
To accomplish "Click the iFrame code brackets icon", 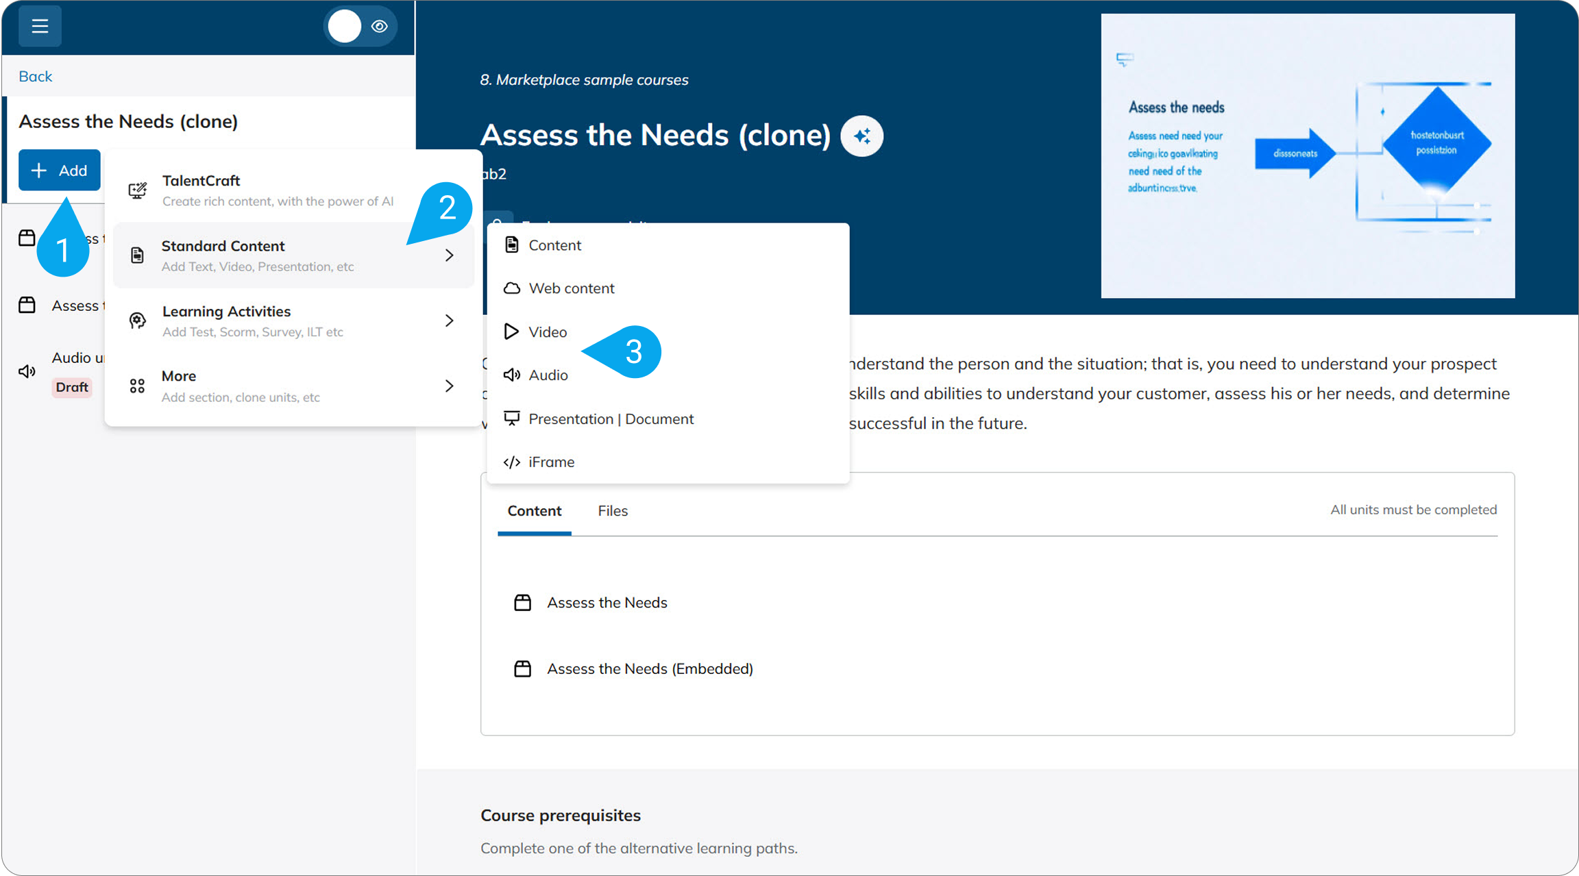I will [511, 462].
